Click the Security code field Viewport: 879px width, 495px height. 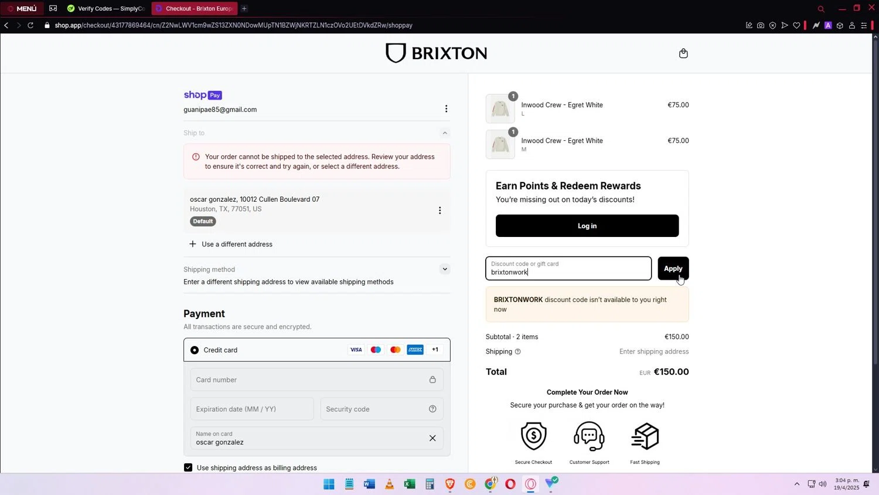point(381,409)
